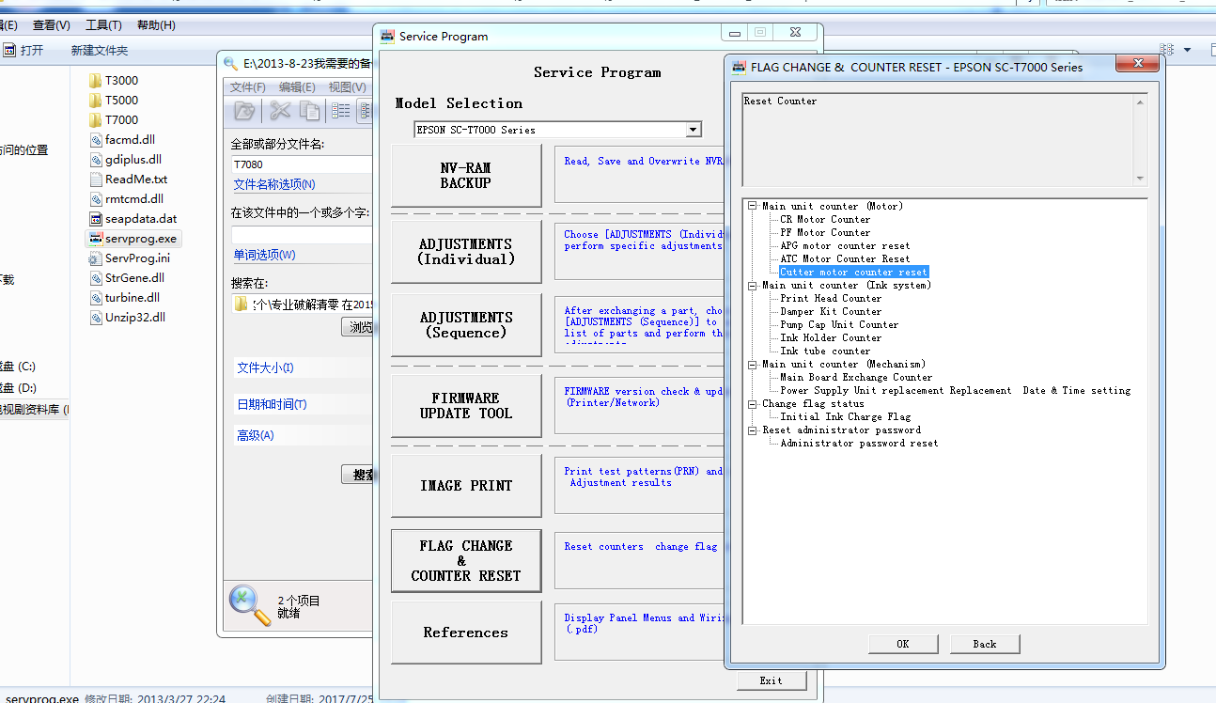The height and width of the screenshot is (703, 1216).
Task: Click IMAGE PRINT button
Action: pos(466,486)
